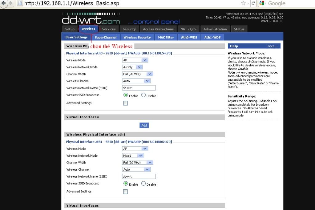315x210 pixels.
Task: Open the ath1 Wireless Mode dropdown
Action: (135, 149)
